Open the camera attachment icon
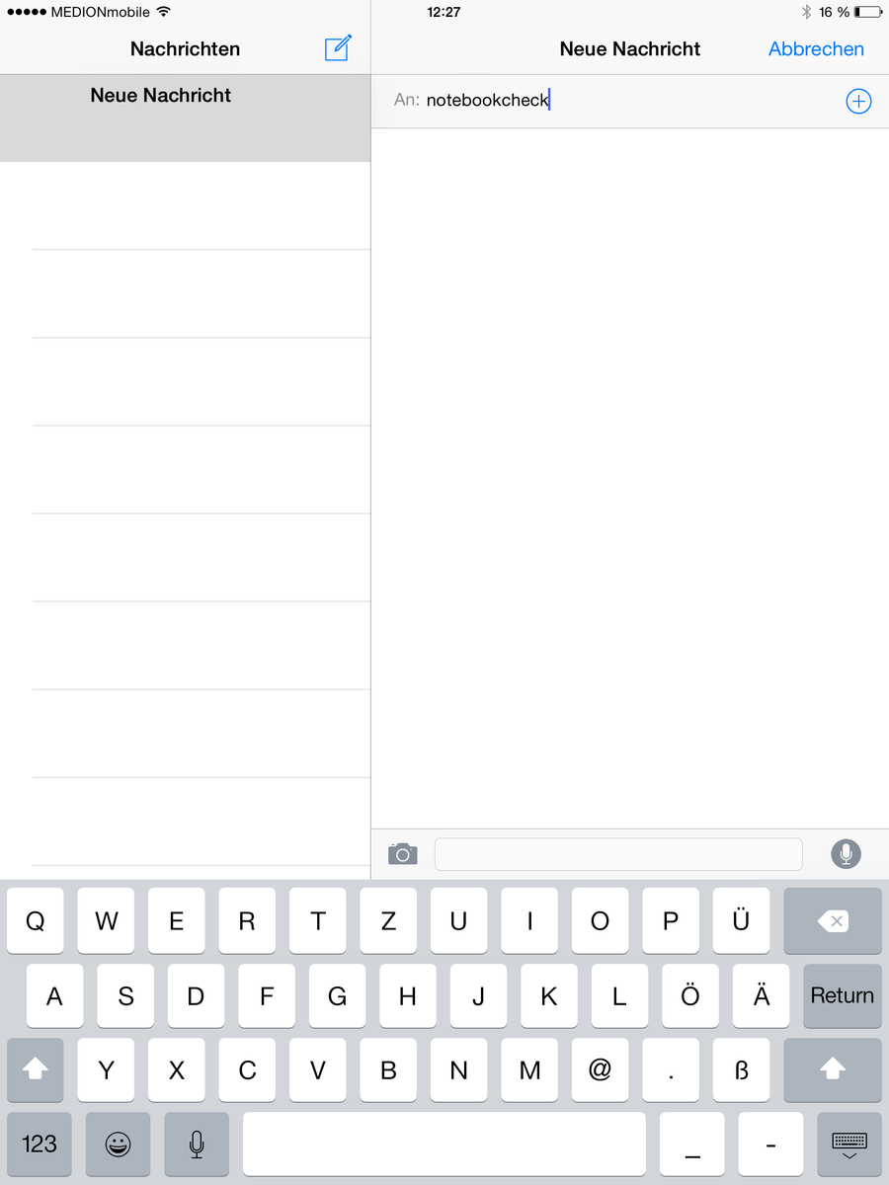Image resolution: width=889 pixels, height=1185 pixels. click(402, 854)
